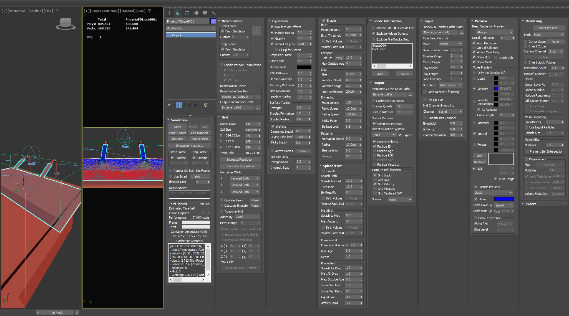The height and width of the screenshot is (316, 569).
Task: Open the Default RGB black color swatch
Action: coord(304,67)
